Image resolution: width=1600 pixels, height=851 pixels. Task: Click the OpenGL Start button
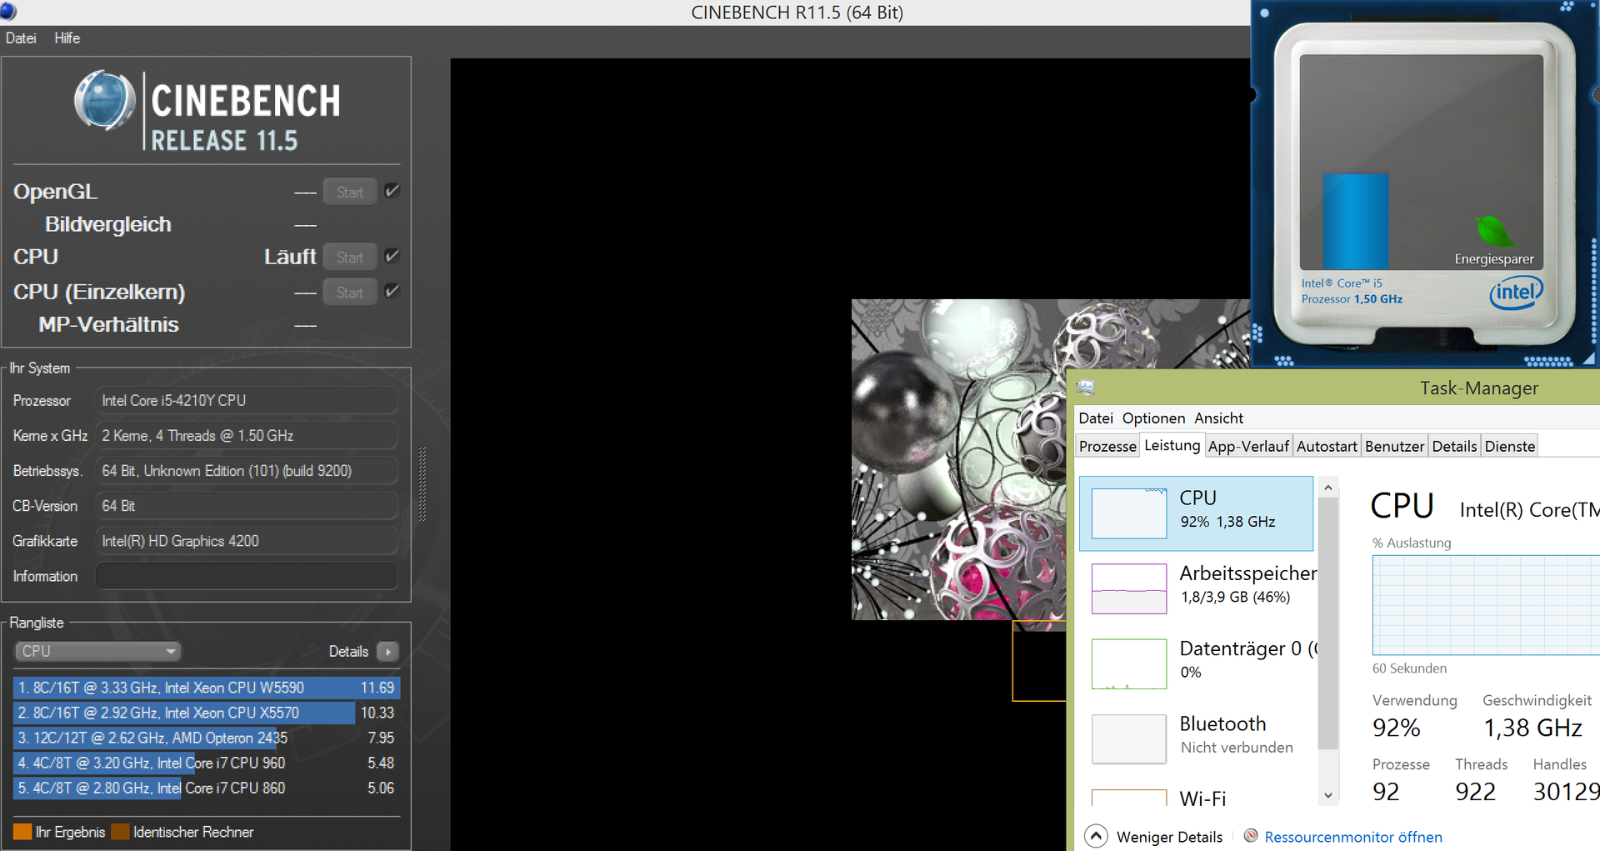point(350,192)
